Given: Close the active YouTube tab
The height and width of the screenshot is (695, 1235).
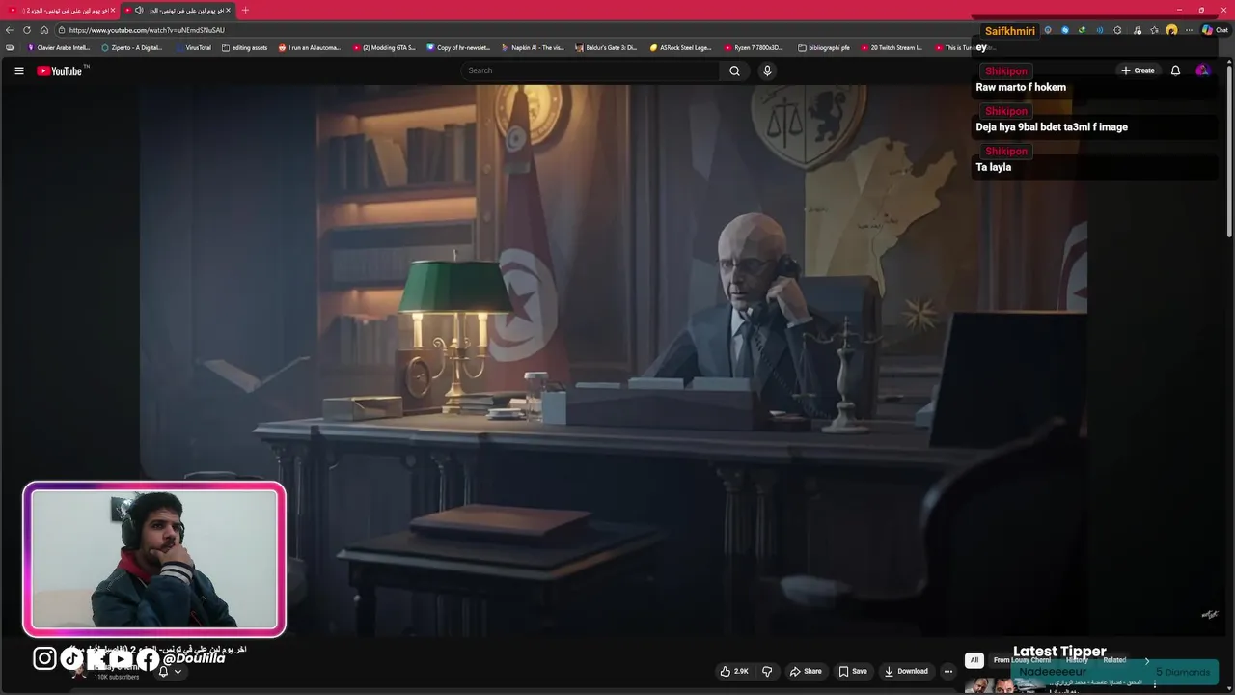Looking at the screenshot, I should tap(229, 10).
